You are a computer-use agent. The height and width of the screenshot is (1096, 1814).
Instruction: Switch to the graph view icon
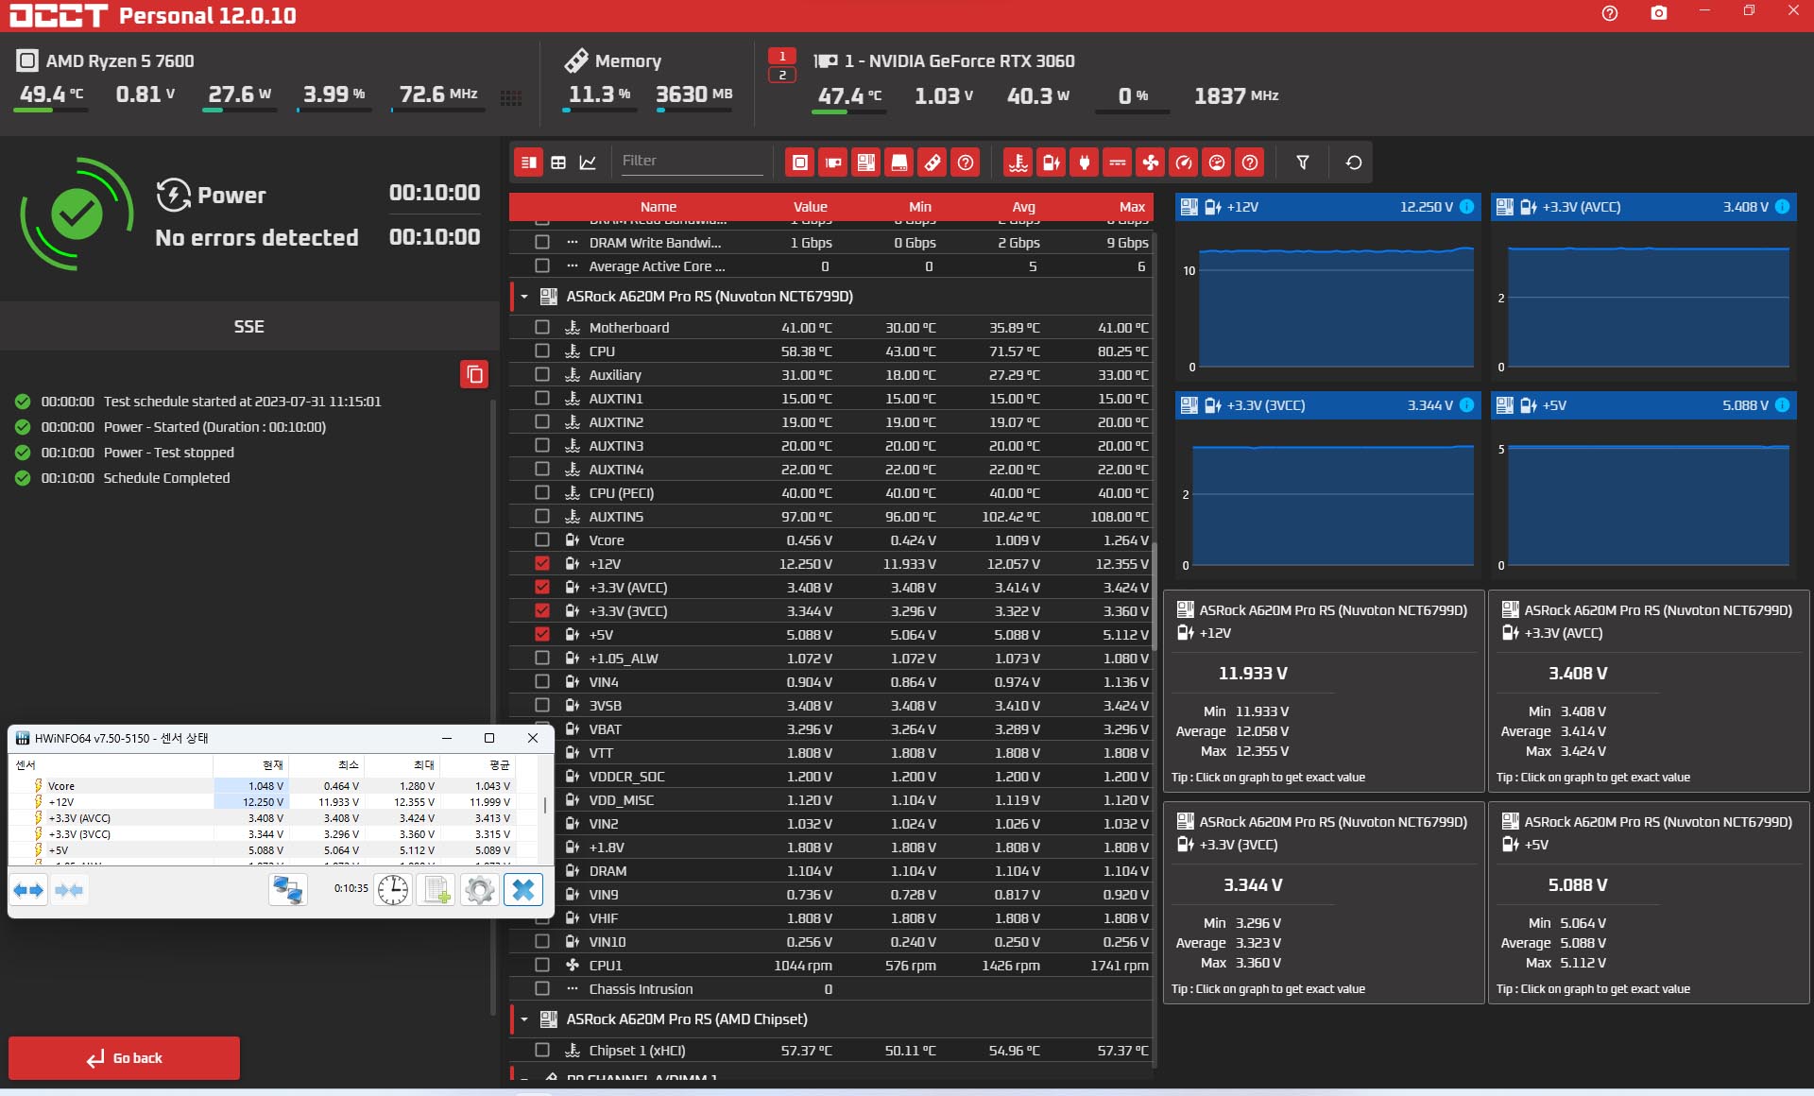pyautogui.click(x=588, y=163)
